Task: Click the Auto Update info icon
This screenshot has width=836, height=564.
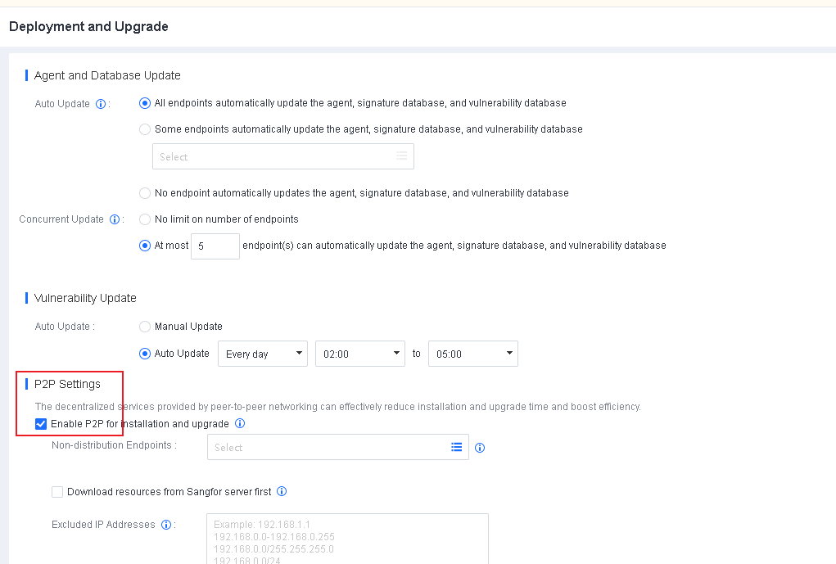Action: point(101,104)
